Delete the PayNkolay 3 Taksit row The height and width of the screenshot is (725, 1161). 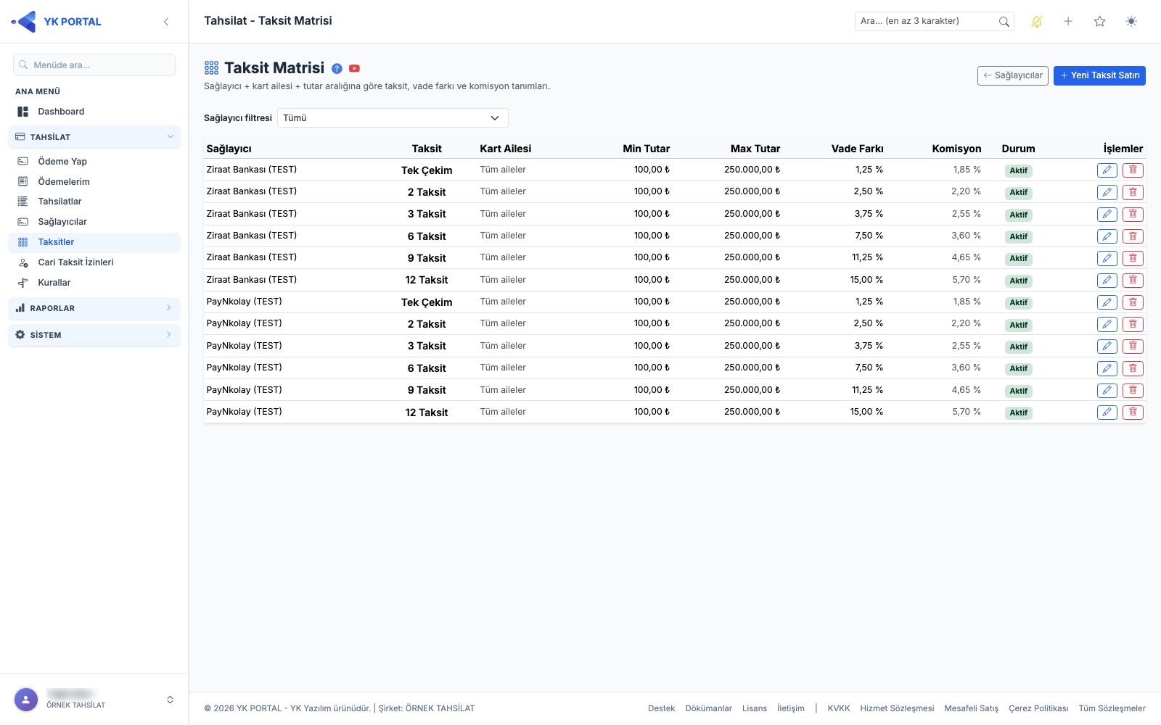(x=1133, y=347)
